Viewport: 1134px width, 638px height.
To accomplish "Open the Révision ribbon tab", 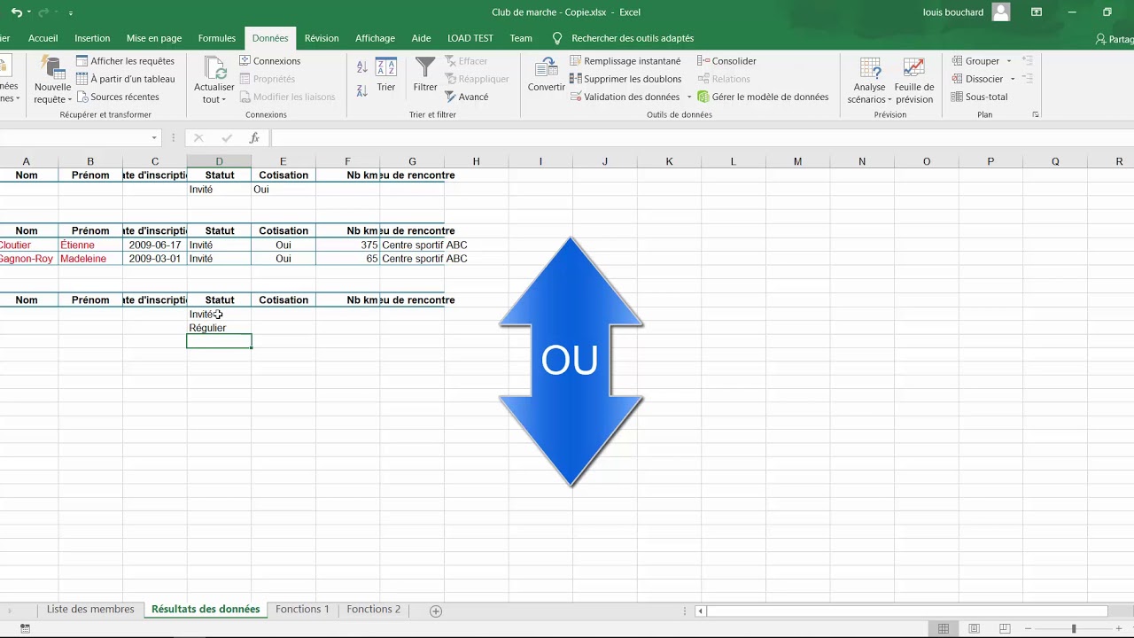I will point(322,38).
